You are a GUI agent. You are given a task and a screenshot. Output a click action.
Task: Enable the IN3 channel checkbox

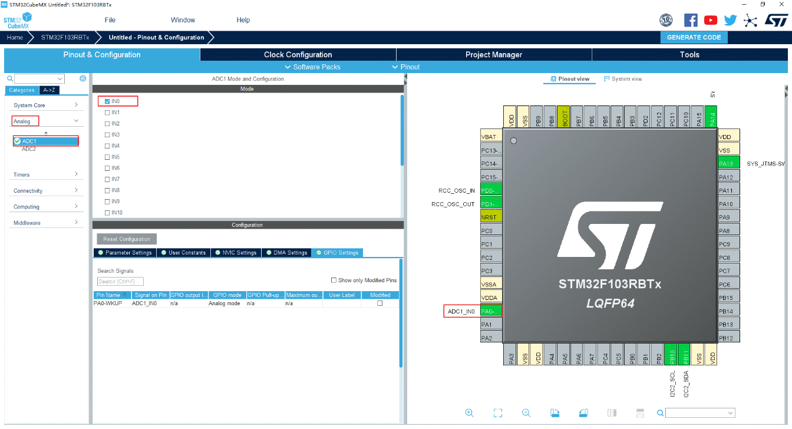coord(107,135)
